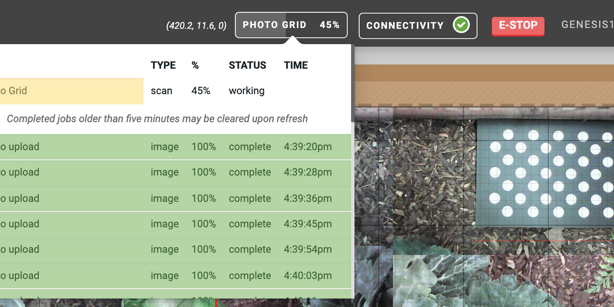Click the % column header
This screenshot has height=307, width=614.
(x=195, y=65)
